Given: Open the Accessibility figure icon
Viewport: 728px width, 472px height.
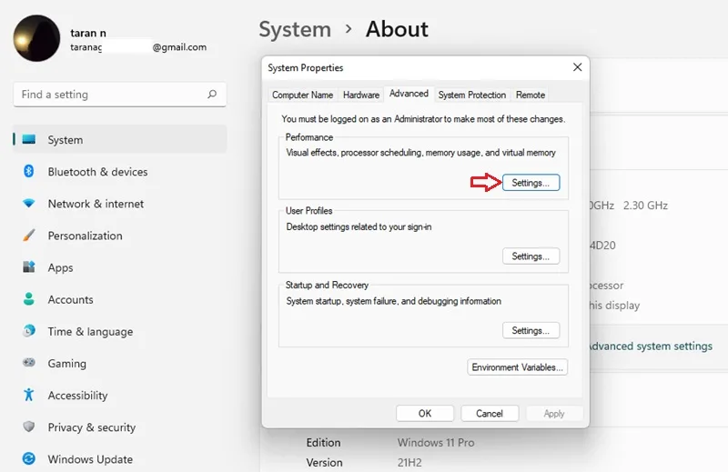Looking at the screenshot, I should pos(29,395).
